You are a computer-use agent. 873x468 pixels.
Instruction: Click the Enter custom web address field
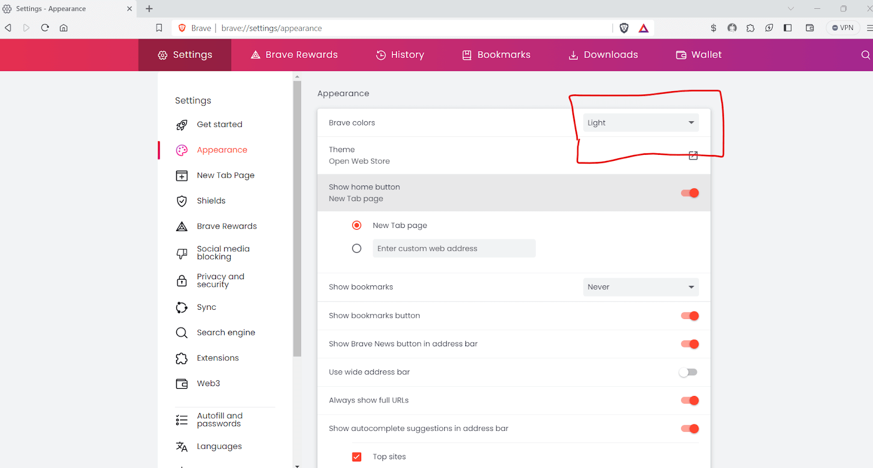tap(454, 248)
